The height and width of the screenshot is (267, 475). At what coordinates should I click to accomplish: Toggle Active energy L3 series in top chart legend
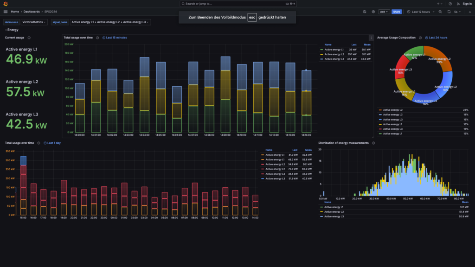tap(334, 59)
